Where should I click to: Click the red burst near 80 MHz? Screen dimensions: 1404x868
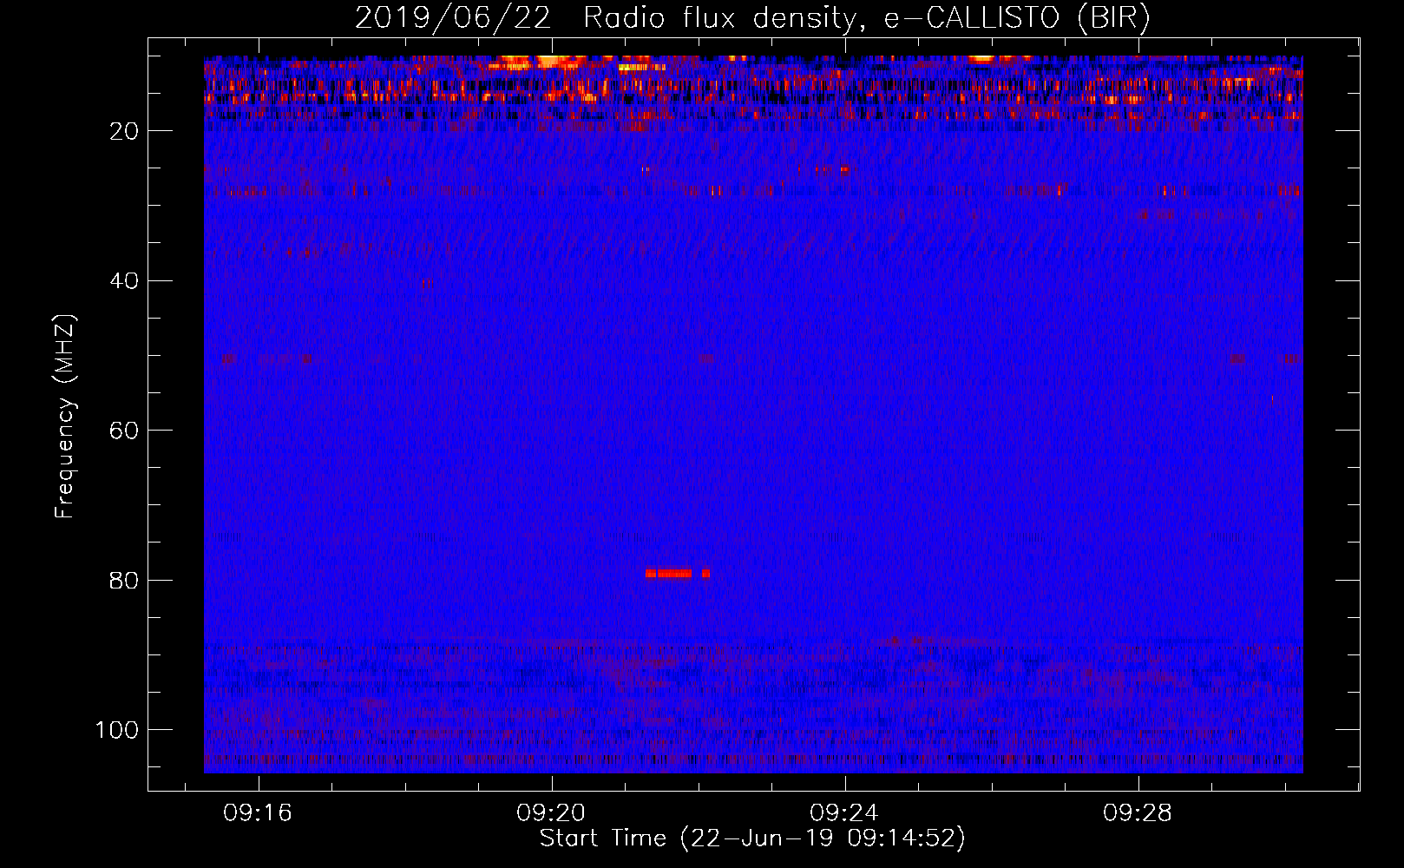678,574
